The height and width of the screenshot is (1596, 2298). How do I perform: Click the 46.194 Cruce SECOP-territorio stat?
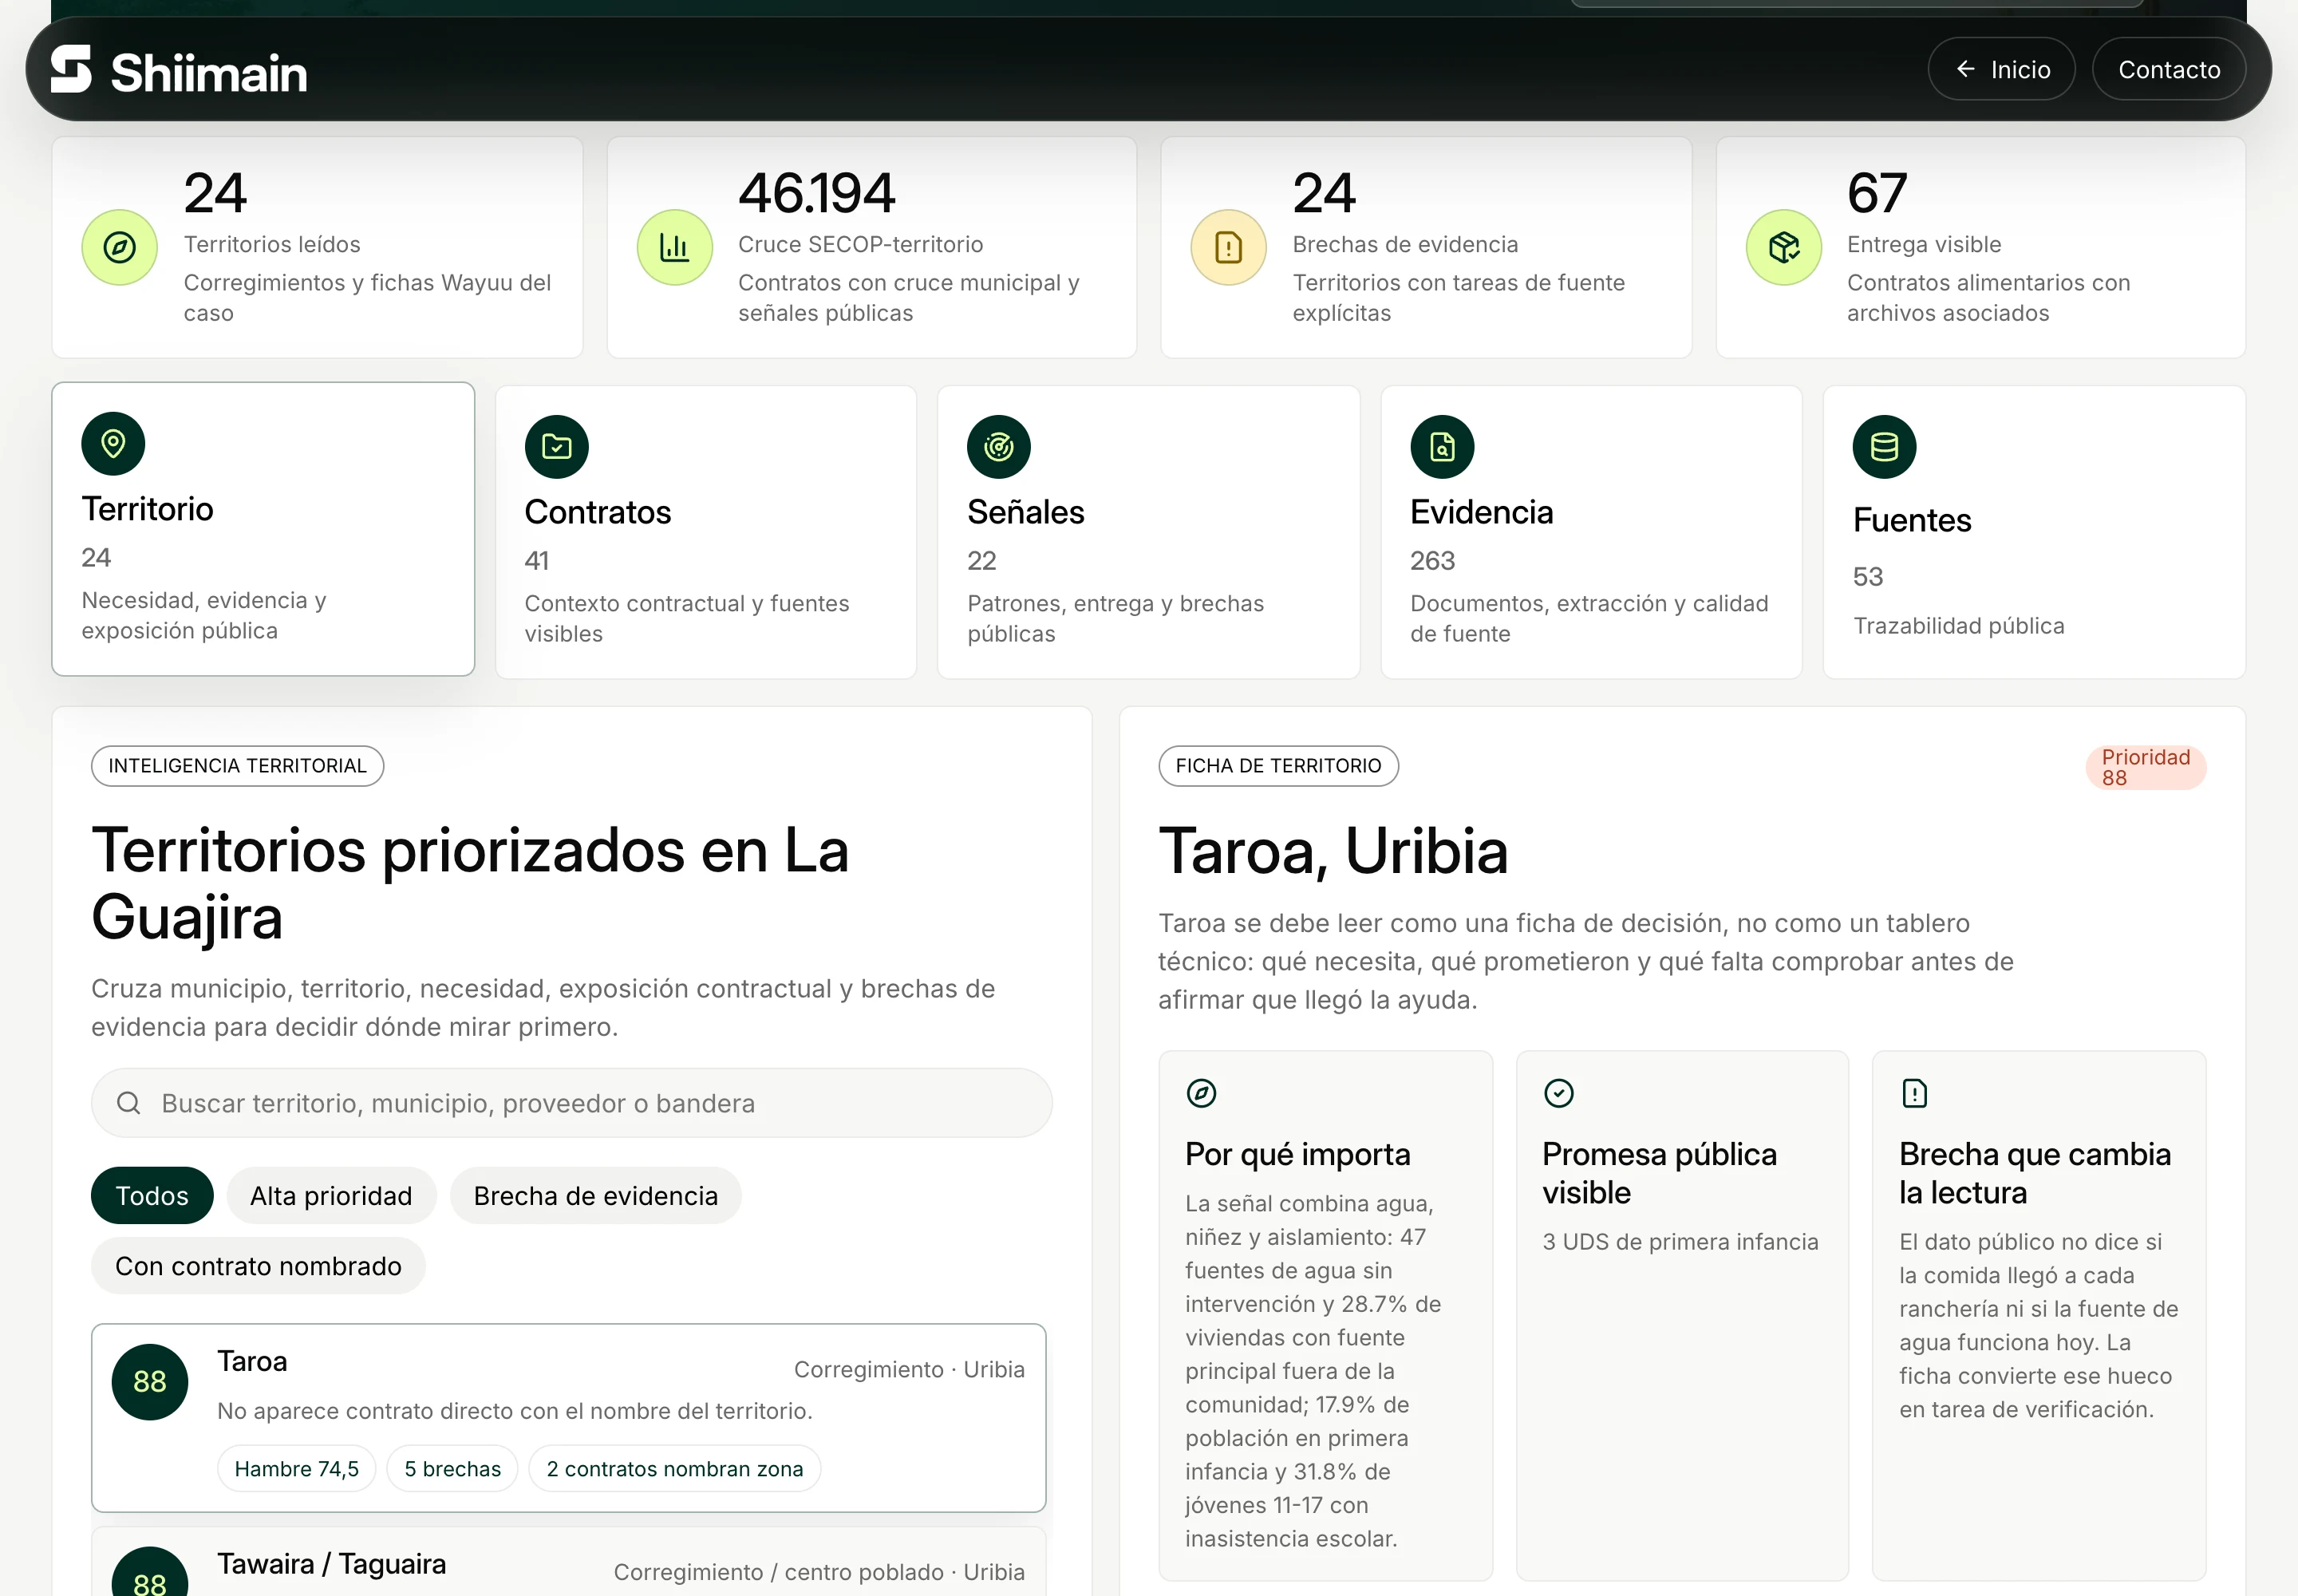coord(871,247)
